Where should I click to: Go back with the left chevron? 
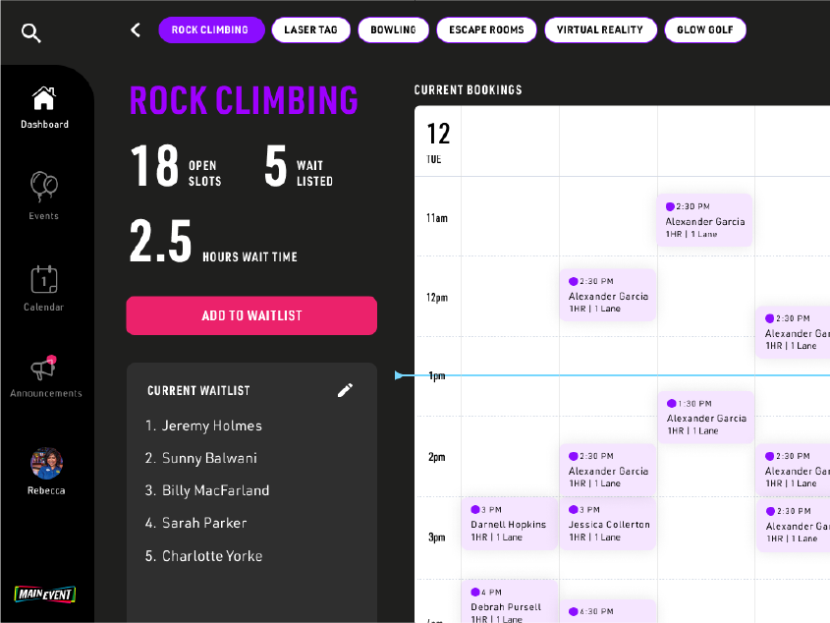(136, 30)
